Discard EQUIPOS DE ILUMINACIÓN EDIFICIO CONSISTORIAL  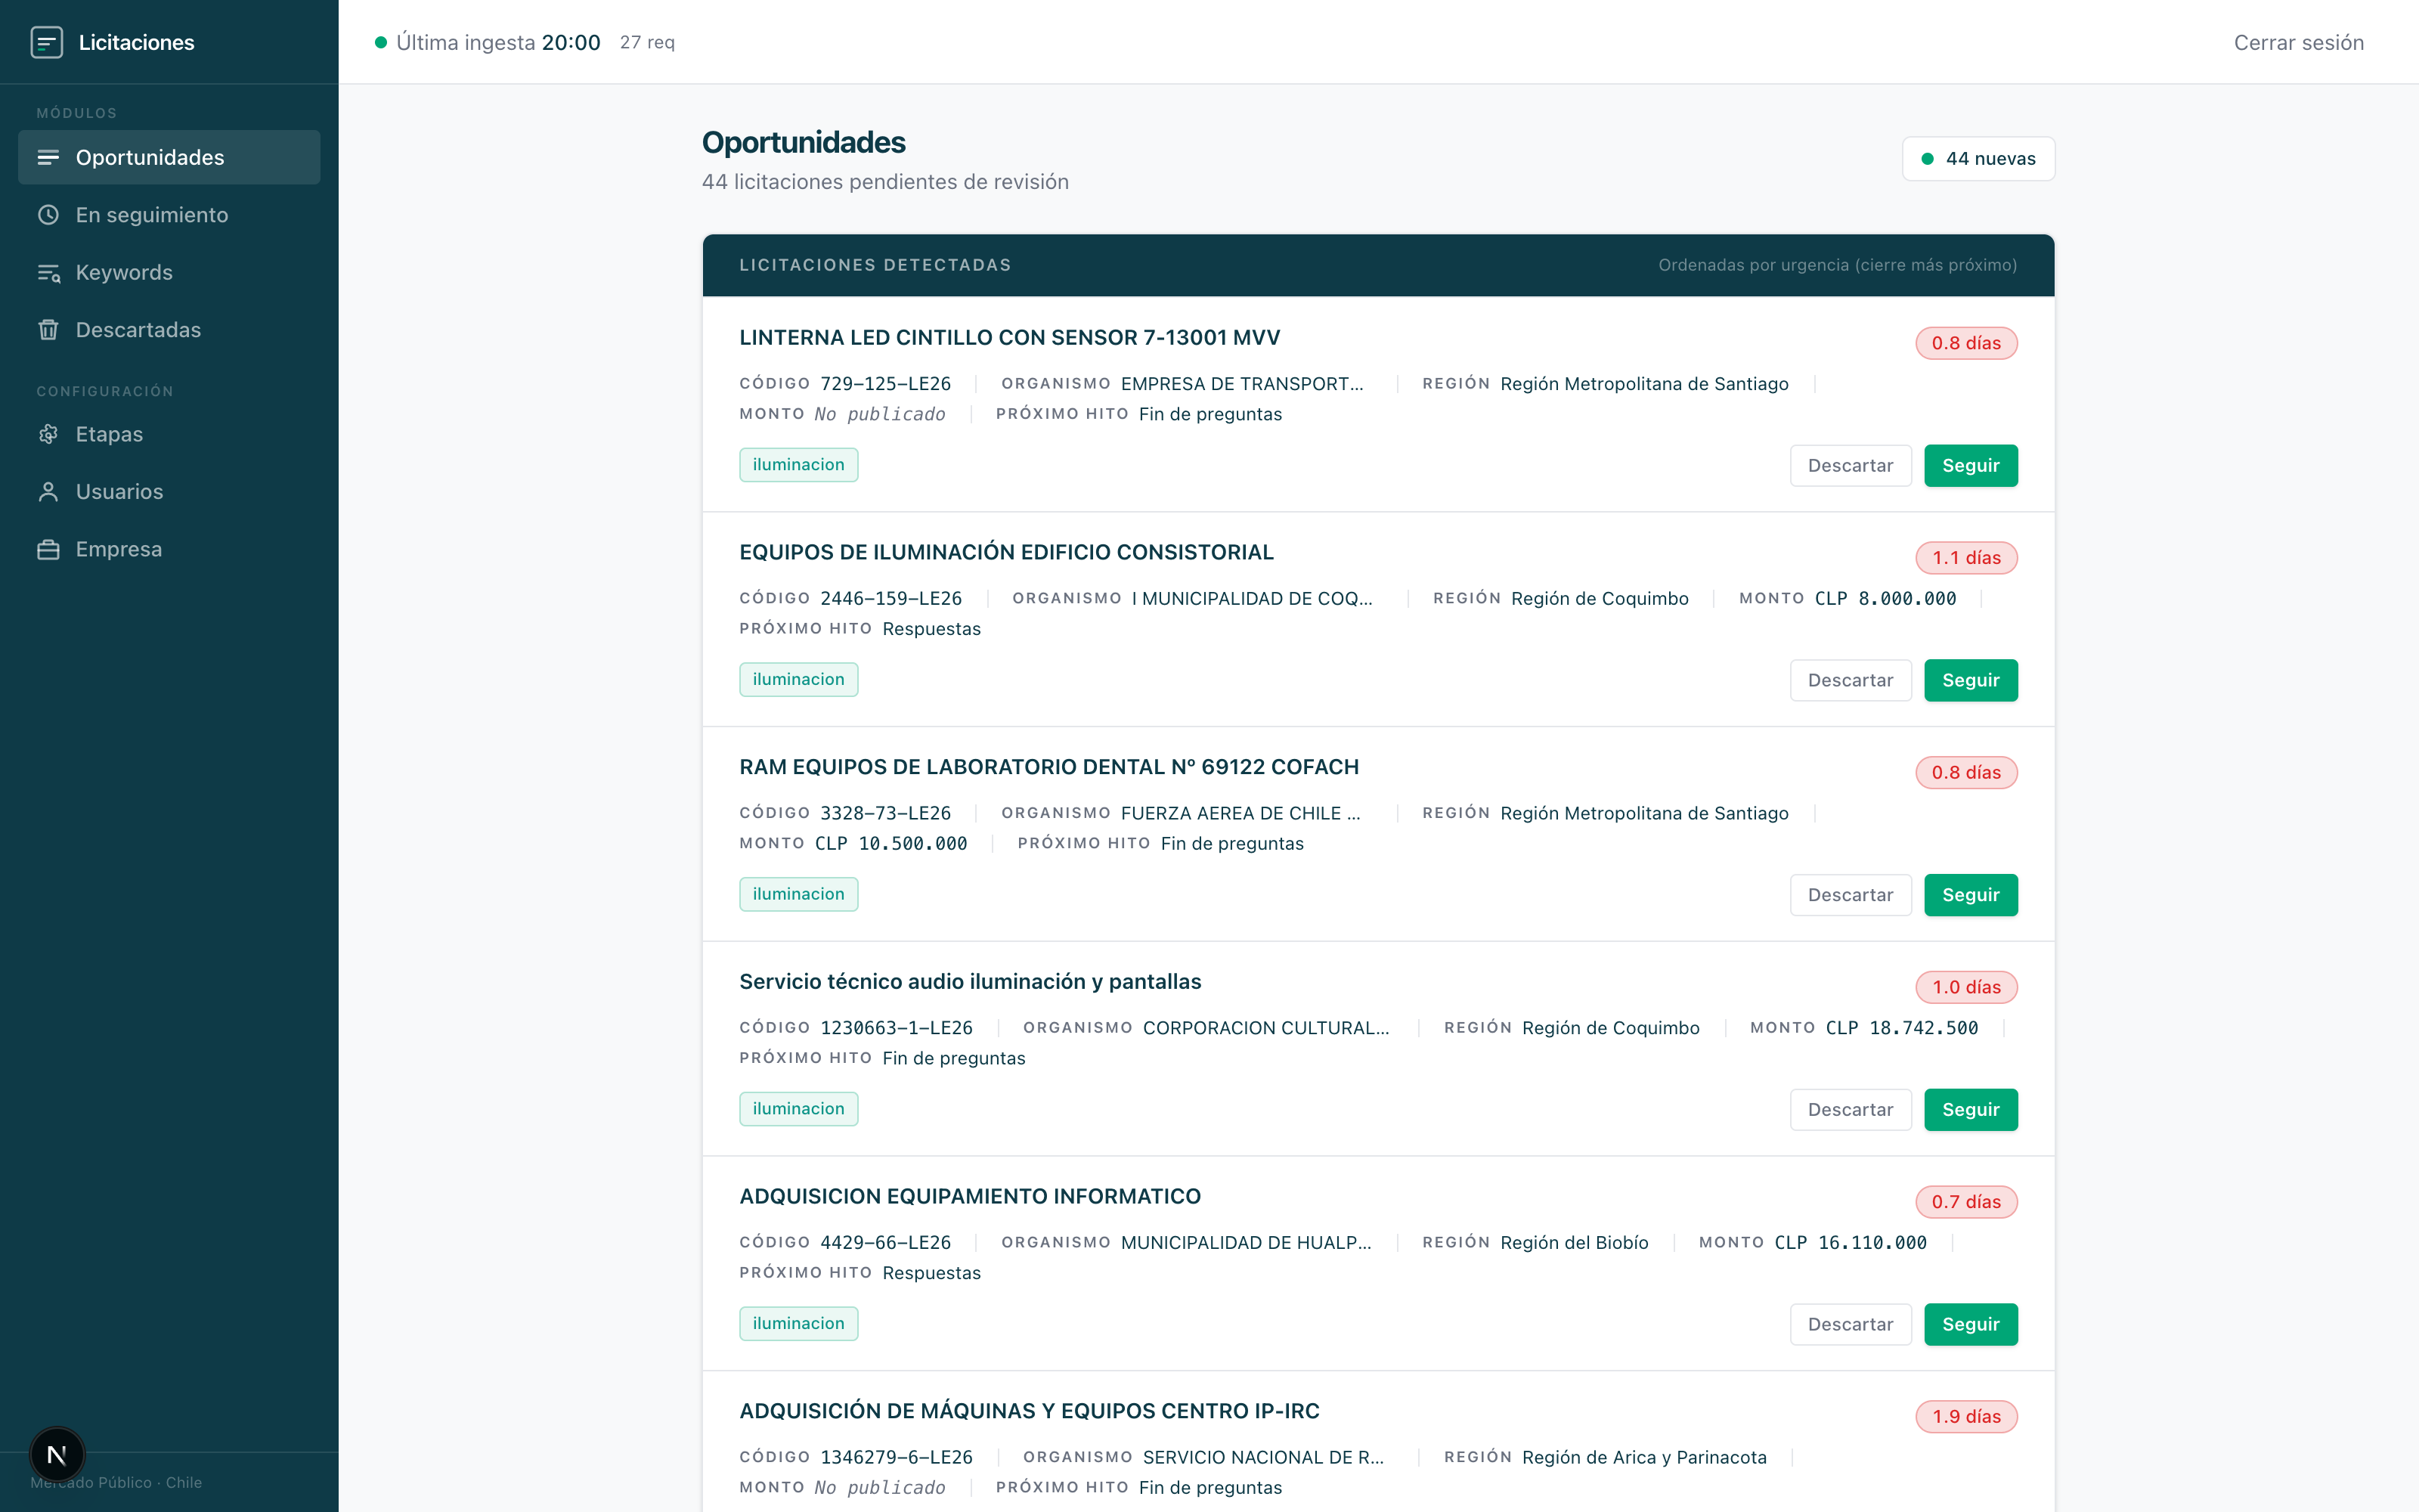[x=1851, y=680]
